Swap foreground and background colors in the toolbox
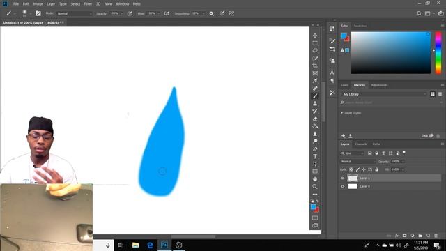 tap(318, 201)
